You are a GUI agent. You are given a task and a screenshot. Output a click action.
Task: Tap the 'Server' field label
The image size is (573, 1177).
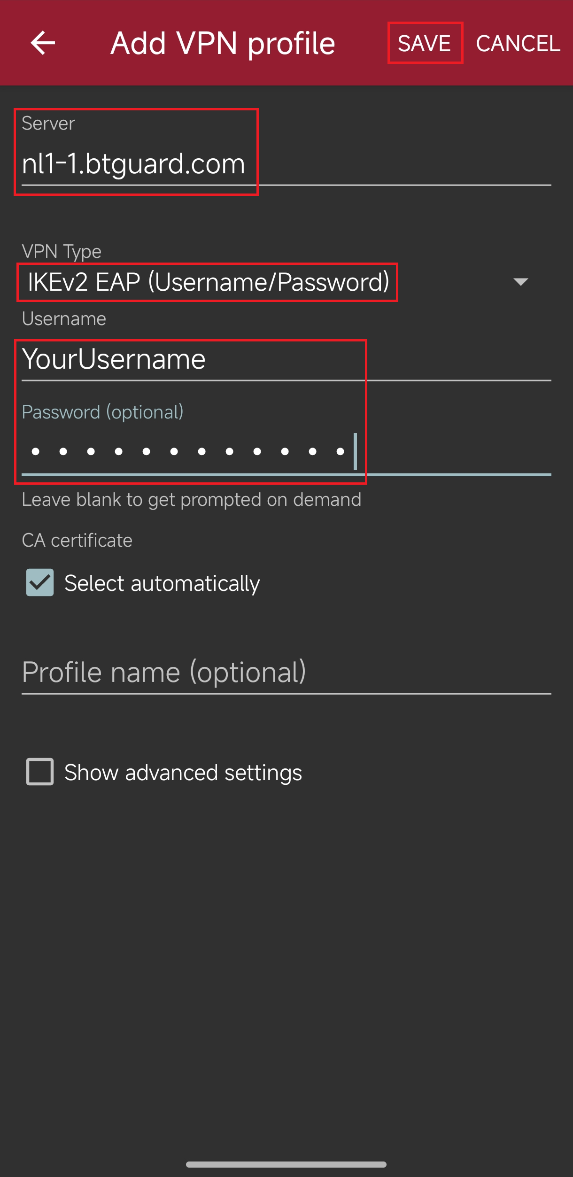(x=48, y=124)
